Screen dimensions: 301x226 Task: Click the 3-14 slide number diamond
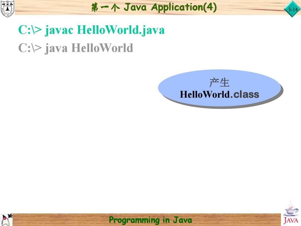292,9
